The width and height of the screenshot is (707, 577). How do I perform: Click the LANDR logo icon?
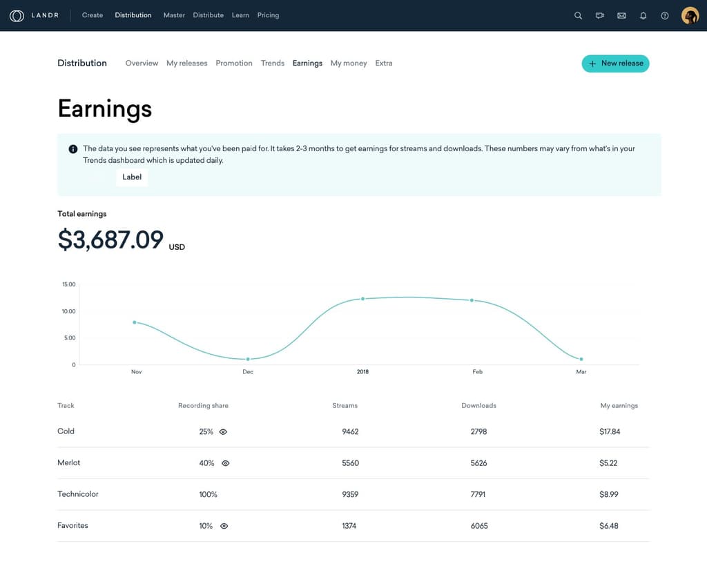[x=17, y=15]
